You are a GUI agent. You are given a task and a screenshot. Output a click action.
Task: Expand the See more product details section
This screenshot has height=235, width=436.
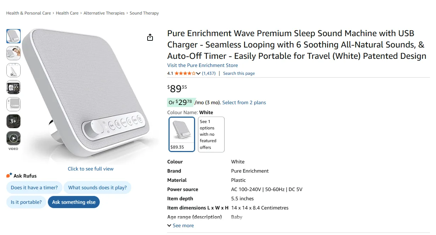[181, 225]
